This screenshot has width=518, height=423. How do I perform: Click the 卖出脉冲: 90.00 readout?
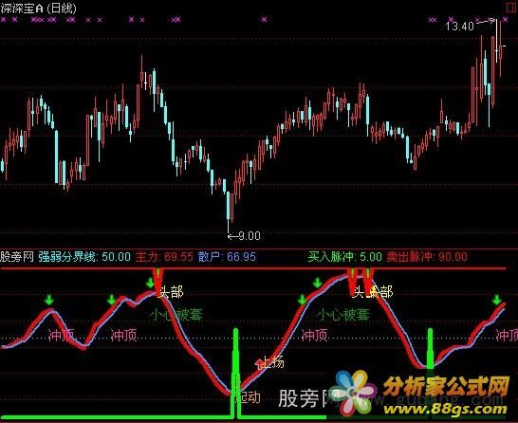pos(427,257)
